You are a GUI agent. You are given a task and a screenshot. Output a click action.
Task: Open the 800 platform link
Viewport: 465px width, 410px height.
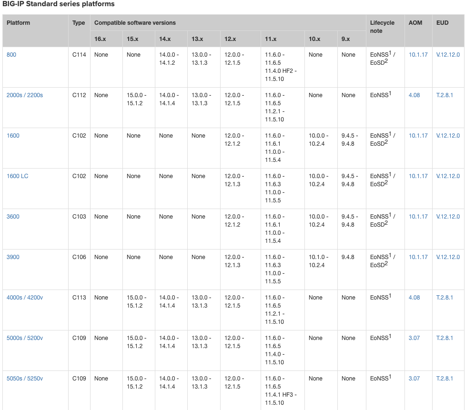point(11,55)
